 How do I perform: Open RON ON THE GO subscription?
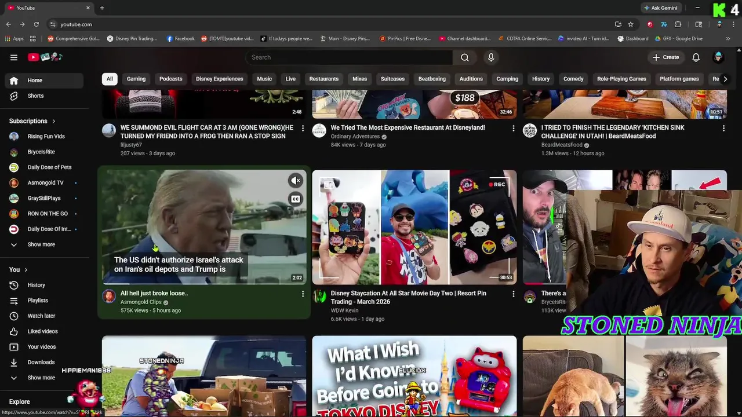pos(44,214)
